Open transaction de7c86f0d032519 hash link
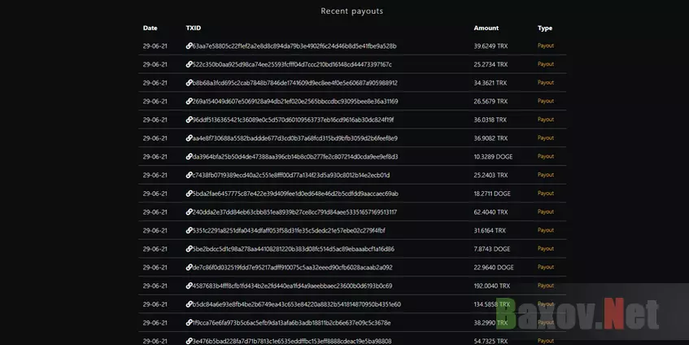The width and height of the screenshot is (689, 345). 292,267
